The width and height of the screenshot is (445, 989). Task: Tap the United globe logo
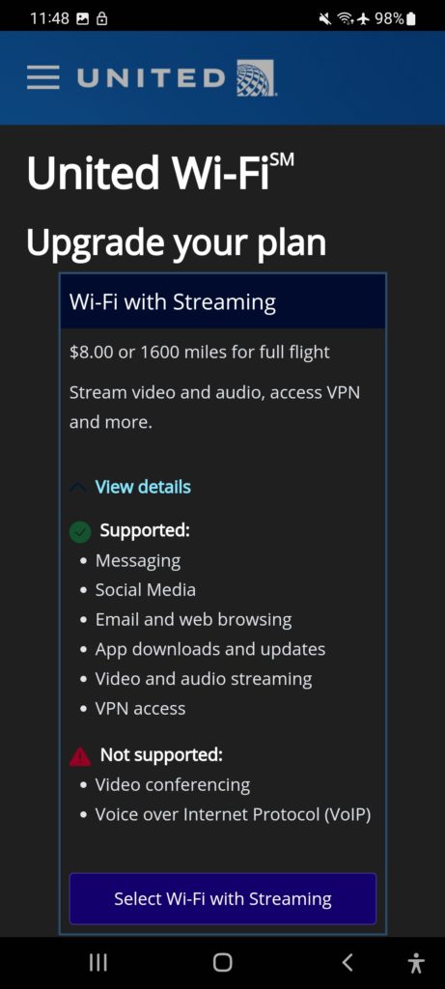click(256, 77)
